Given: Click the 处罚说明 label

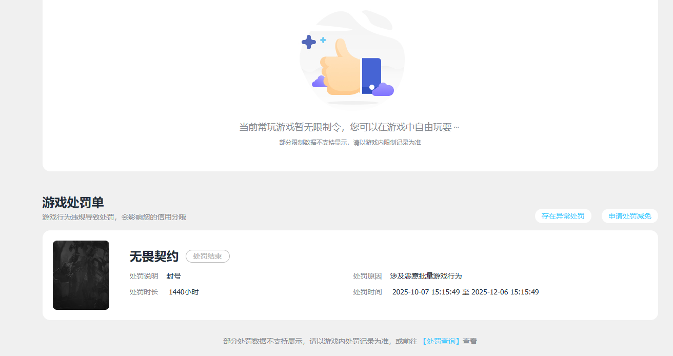Looking at the screenshot, I should tap(144, 276).
